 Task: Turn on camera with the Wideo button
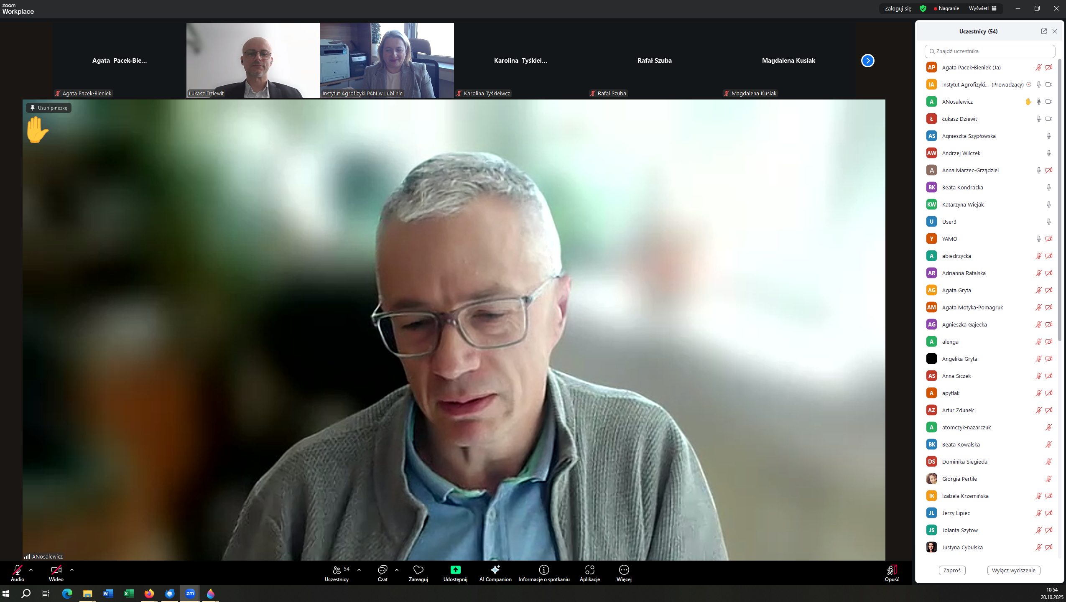(56, 571)
